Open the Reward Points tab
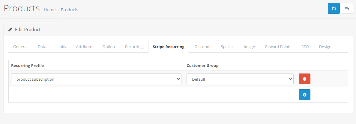 click(278, 47)
